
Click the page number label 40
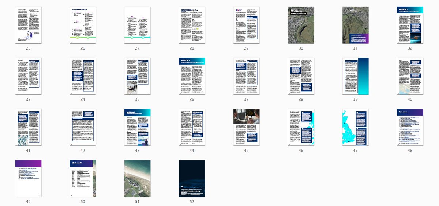tap(410, 99)
